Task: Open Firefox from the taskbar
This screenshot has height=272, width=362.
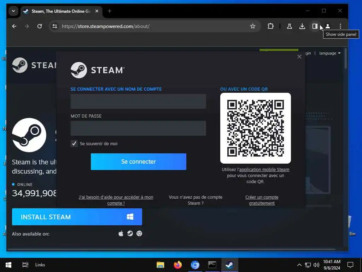Action: pyautogui.click(x=178, y=265)
